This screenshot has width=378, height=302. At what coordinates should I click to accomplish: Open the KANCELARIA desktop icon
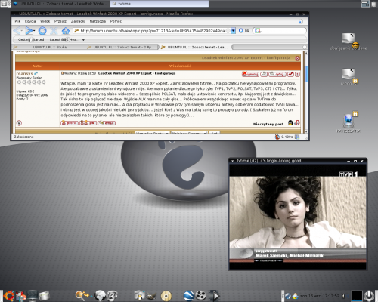pyautogui.click(x=349, y=122)
